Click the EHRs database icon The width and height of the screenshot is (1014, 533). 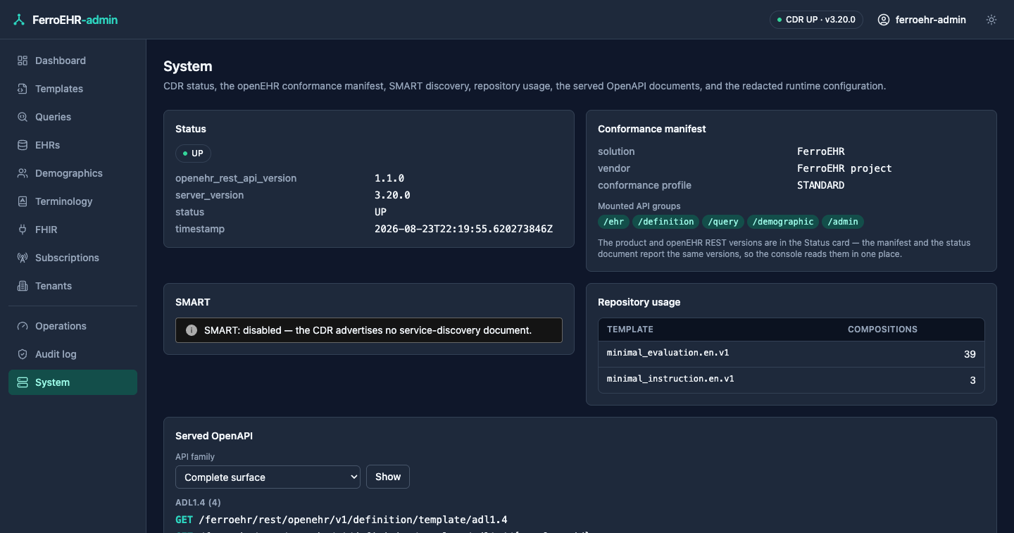pyautogui.click(x=23, y=145)
